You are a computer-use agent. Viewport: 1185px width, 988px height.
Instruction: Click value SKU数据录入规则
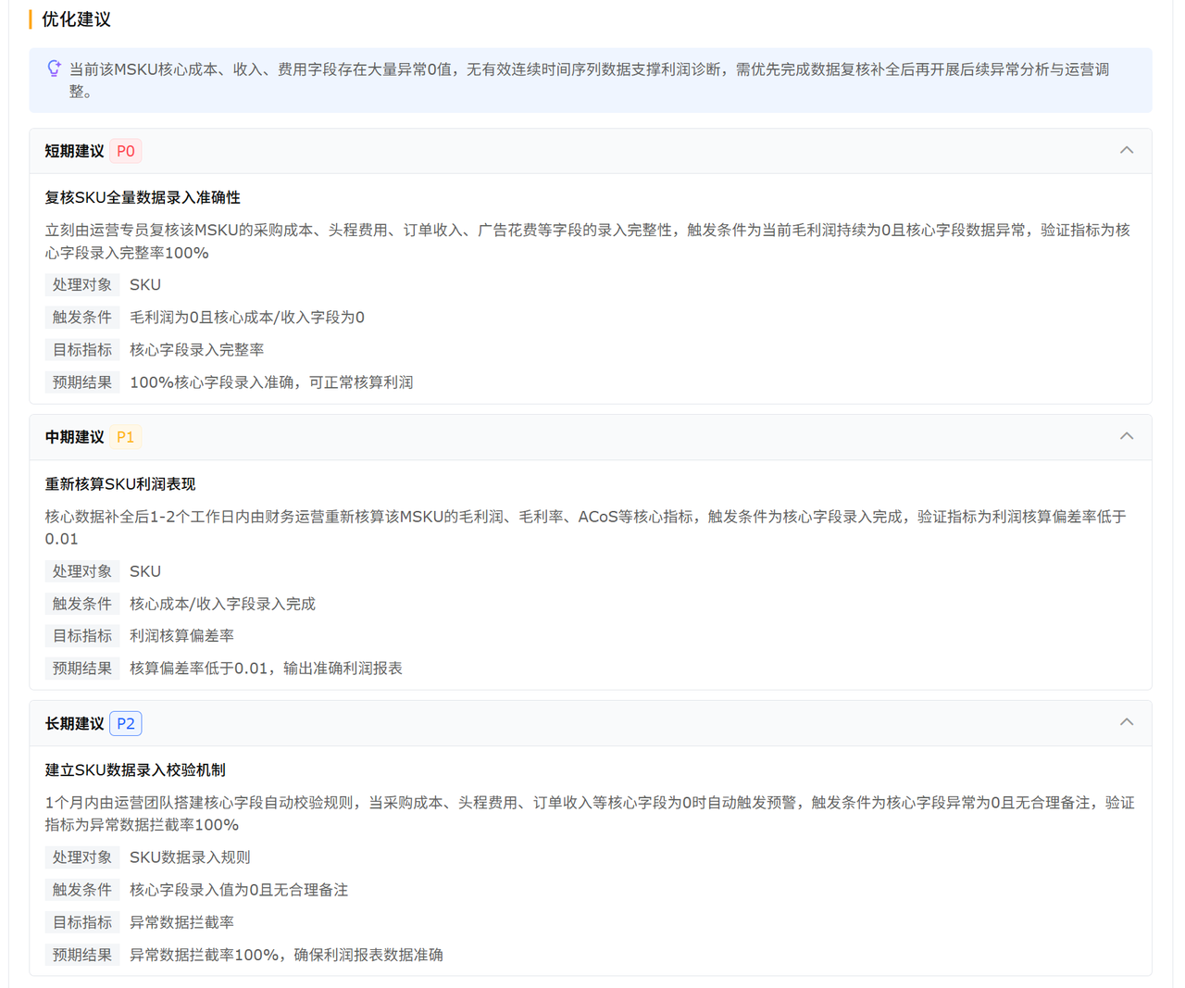[190, 857]
